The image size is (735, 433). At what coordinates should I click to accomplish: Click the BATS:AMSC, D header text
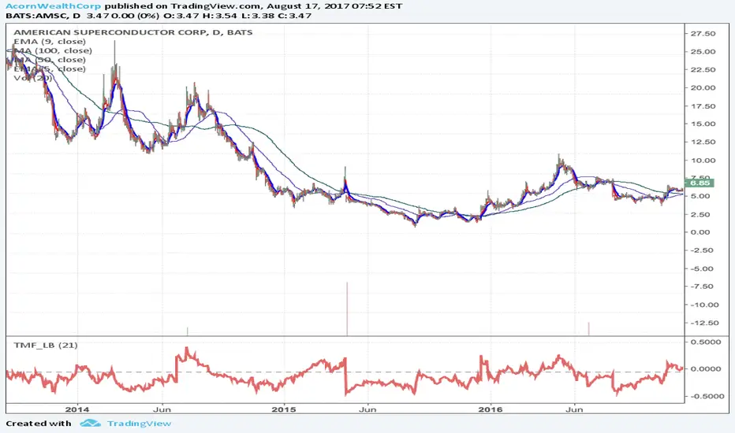click(x=43, y=16)
